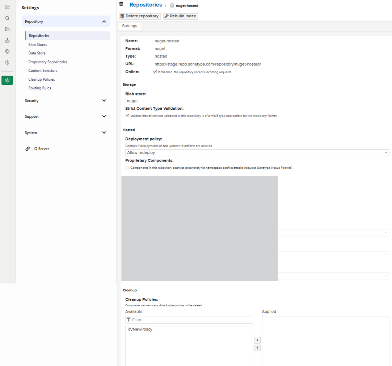Open Cleanup Policies in the sidebar
The image size is (392, 366).
coord(42,79)
